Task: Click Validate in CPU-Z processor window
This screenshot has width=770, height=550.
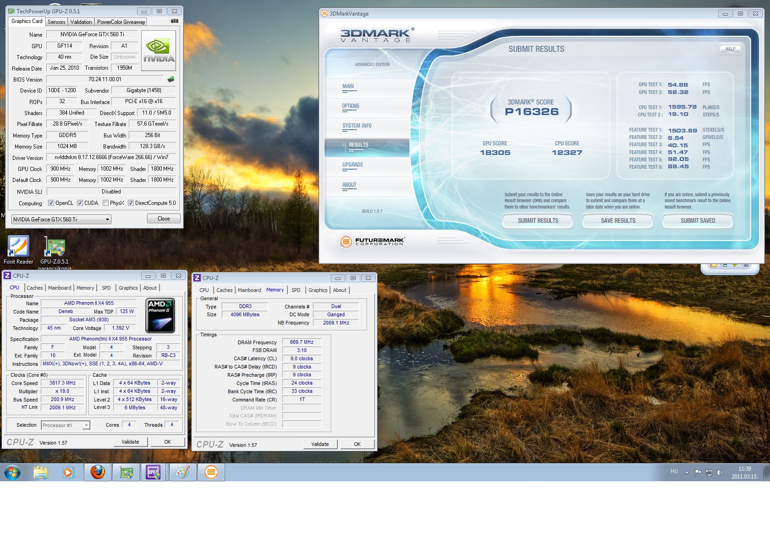Action: pyautogui.click(x=130, y=442)
